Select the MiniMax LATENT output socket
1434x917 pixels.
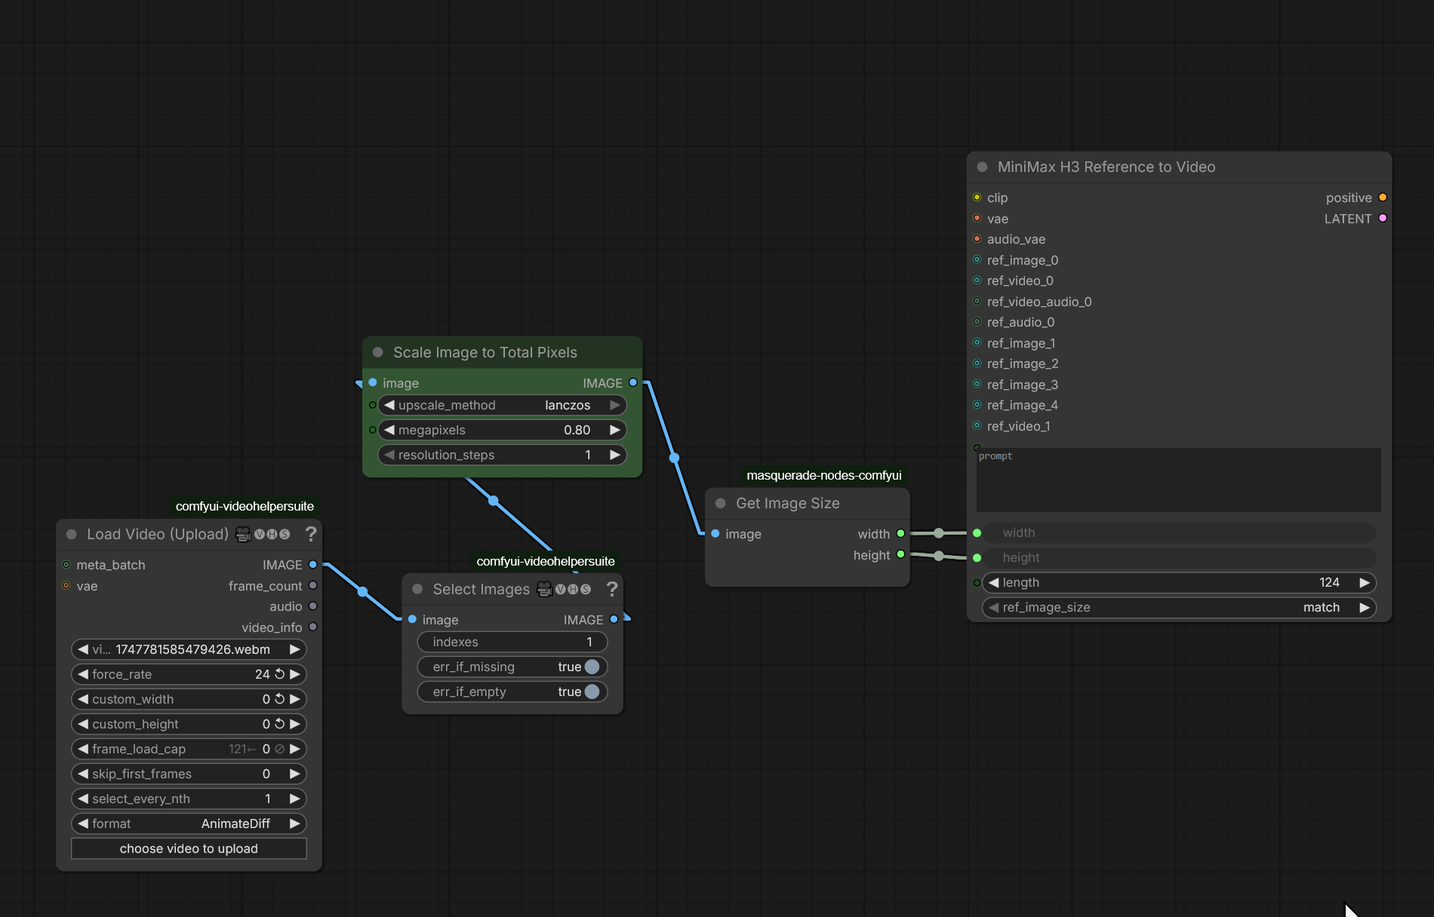click(x=1383, y=219)
